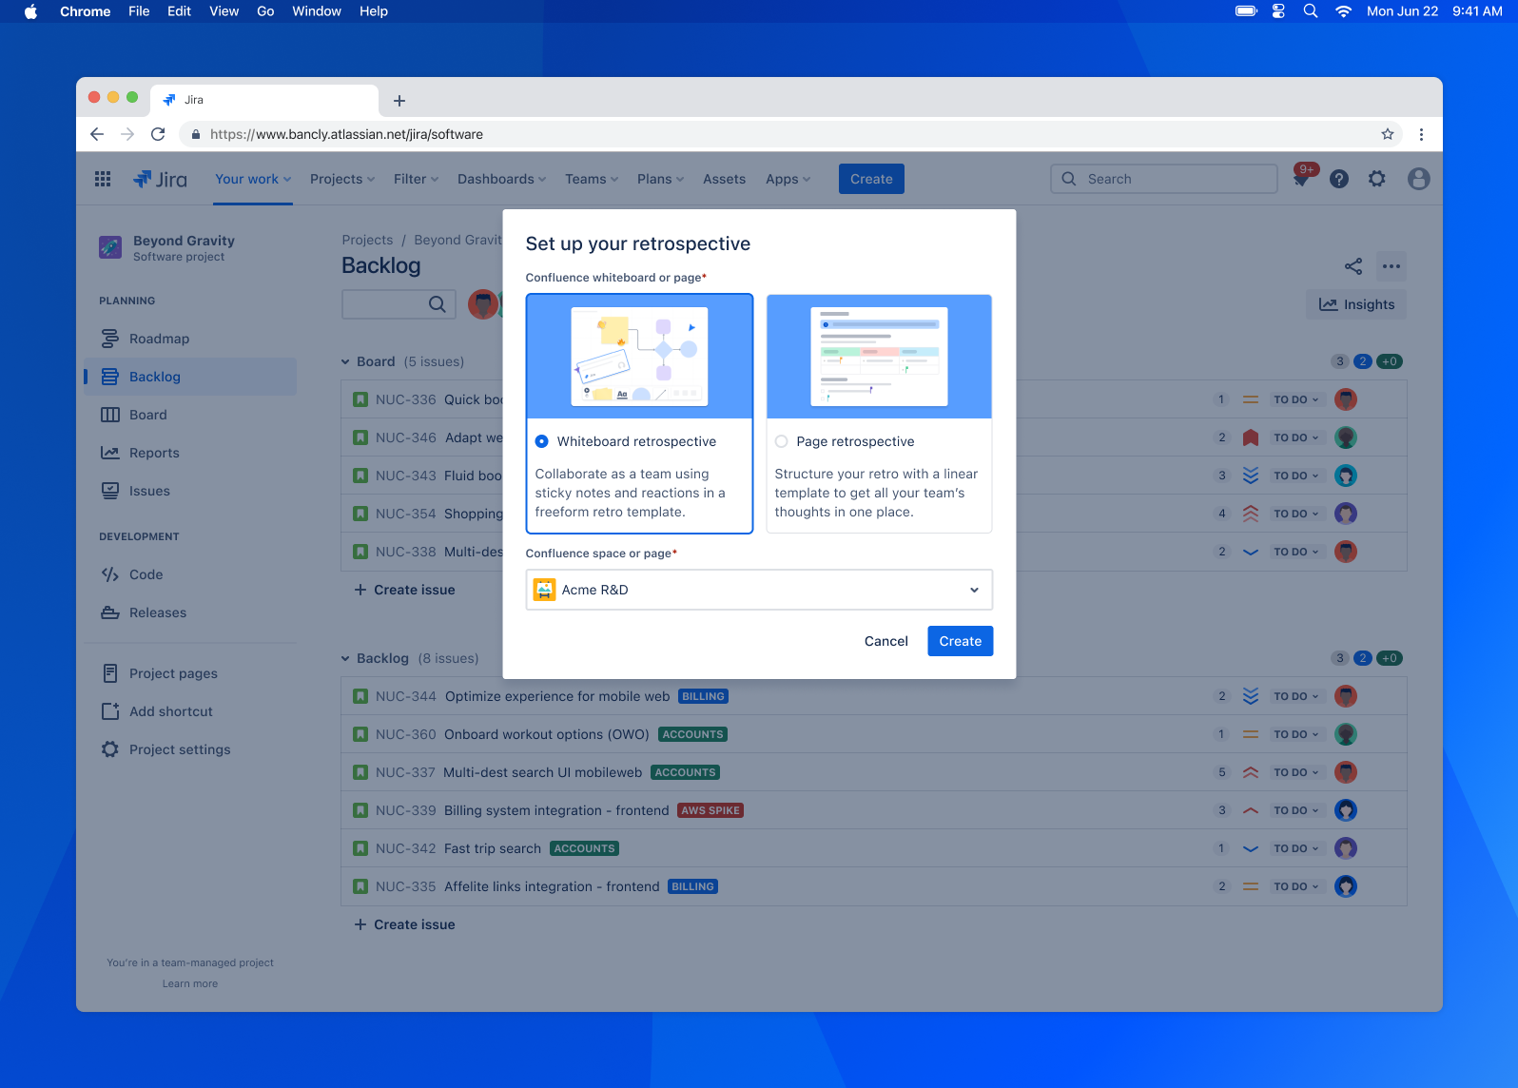
Task: Expand the Your work menu
Action: click(253, 179)
